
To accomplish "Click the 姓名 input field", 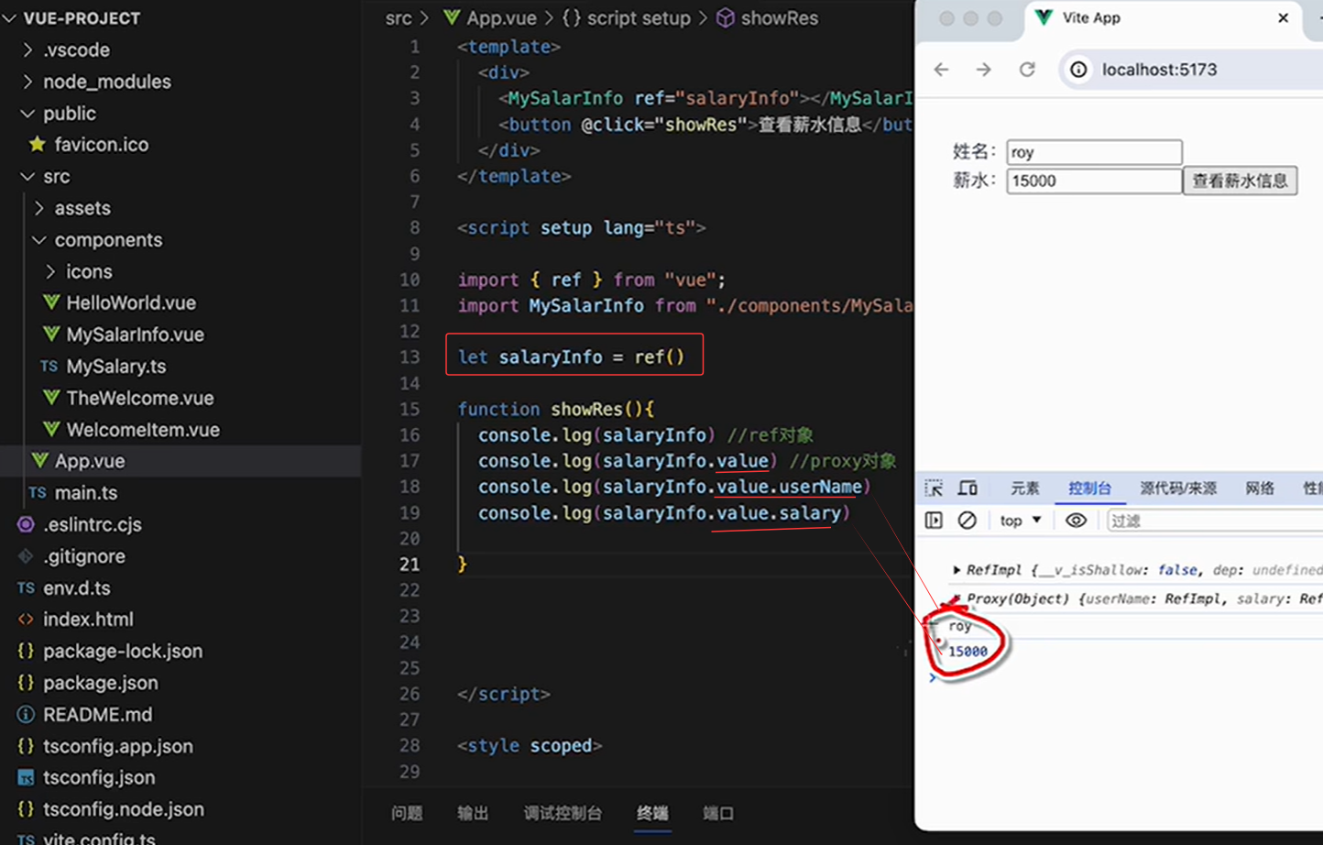I will click(1094, 152).
